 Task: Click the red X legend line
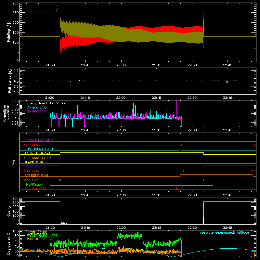point(39,7)
